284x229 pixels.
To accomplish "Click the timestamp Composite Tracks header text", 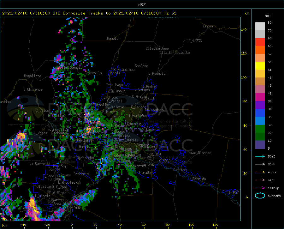I will coord(89,13).
